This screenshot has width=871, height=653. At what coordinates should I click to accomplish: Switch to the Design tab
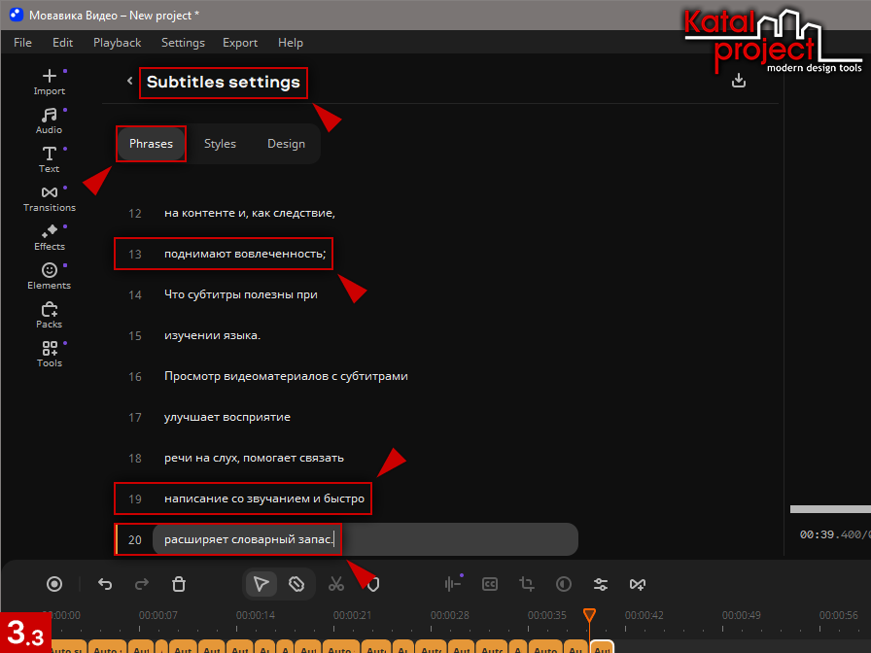[x=286, y=144]
